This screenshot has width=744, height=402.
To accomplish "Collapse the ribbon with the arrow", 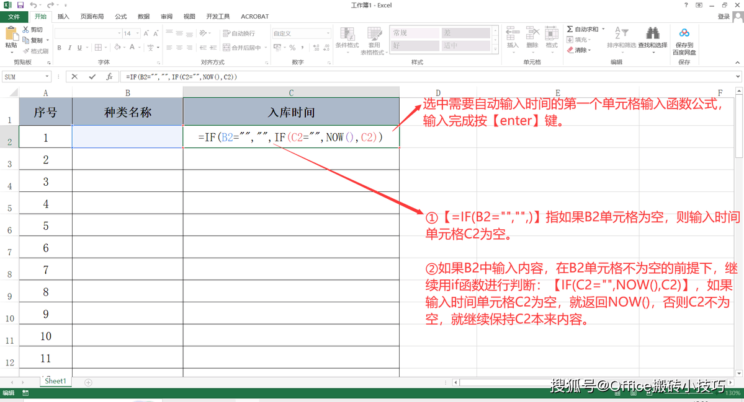I will [x=737, y=63].
